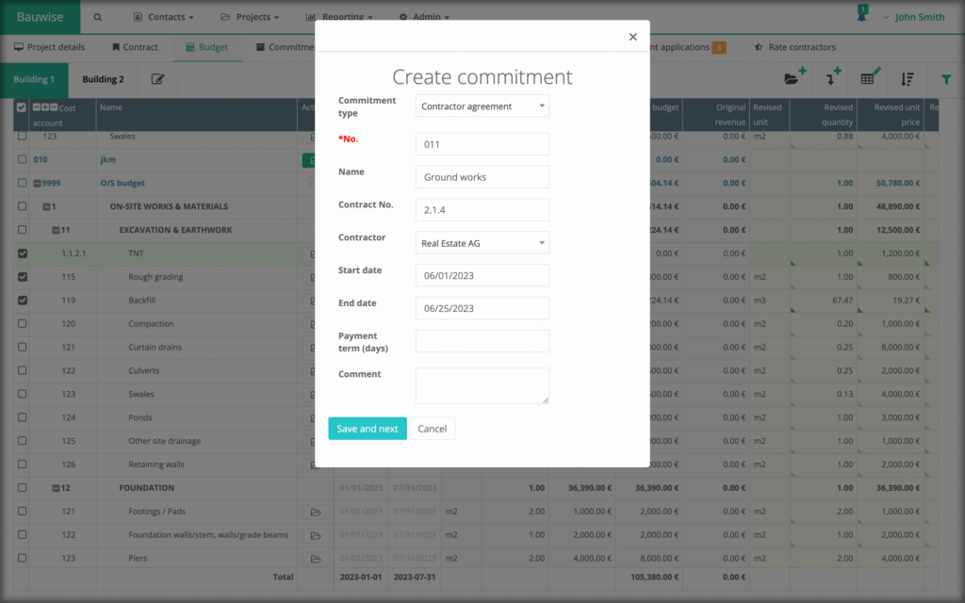The height and width of the screenshot is (603, 965).
Task: Switch to the Building 2 tab
Action: [x=104, y=79]
